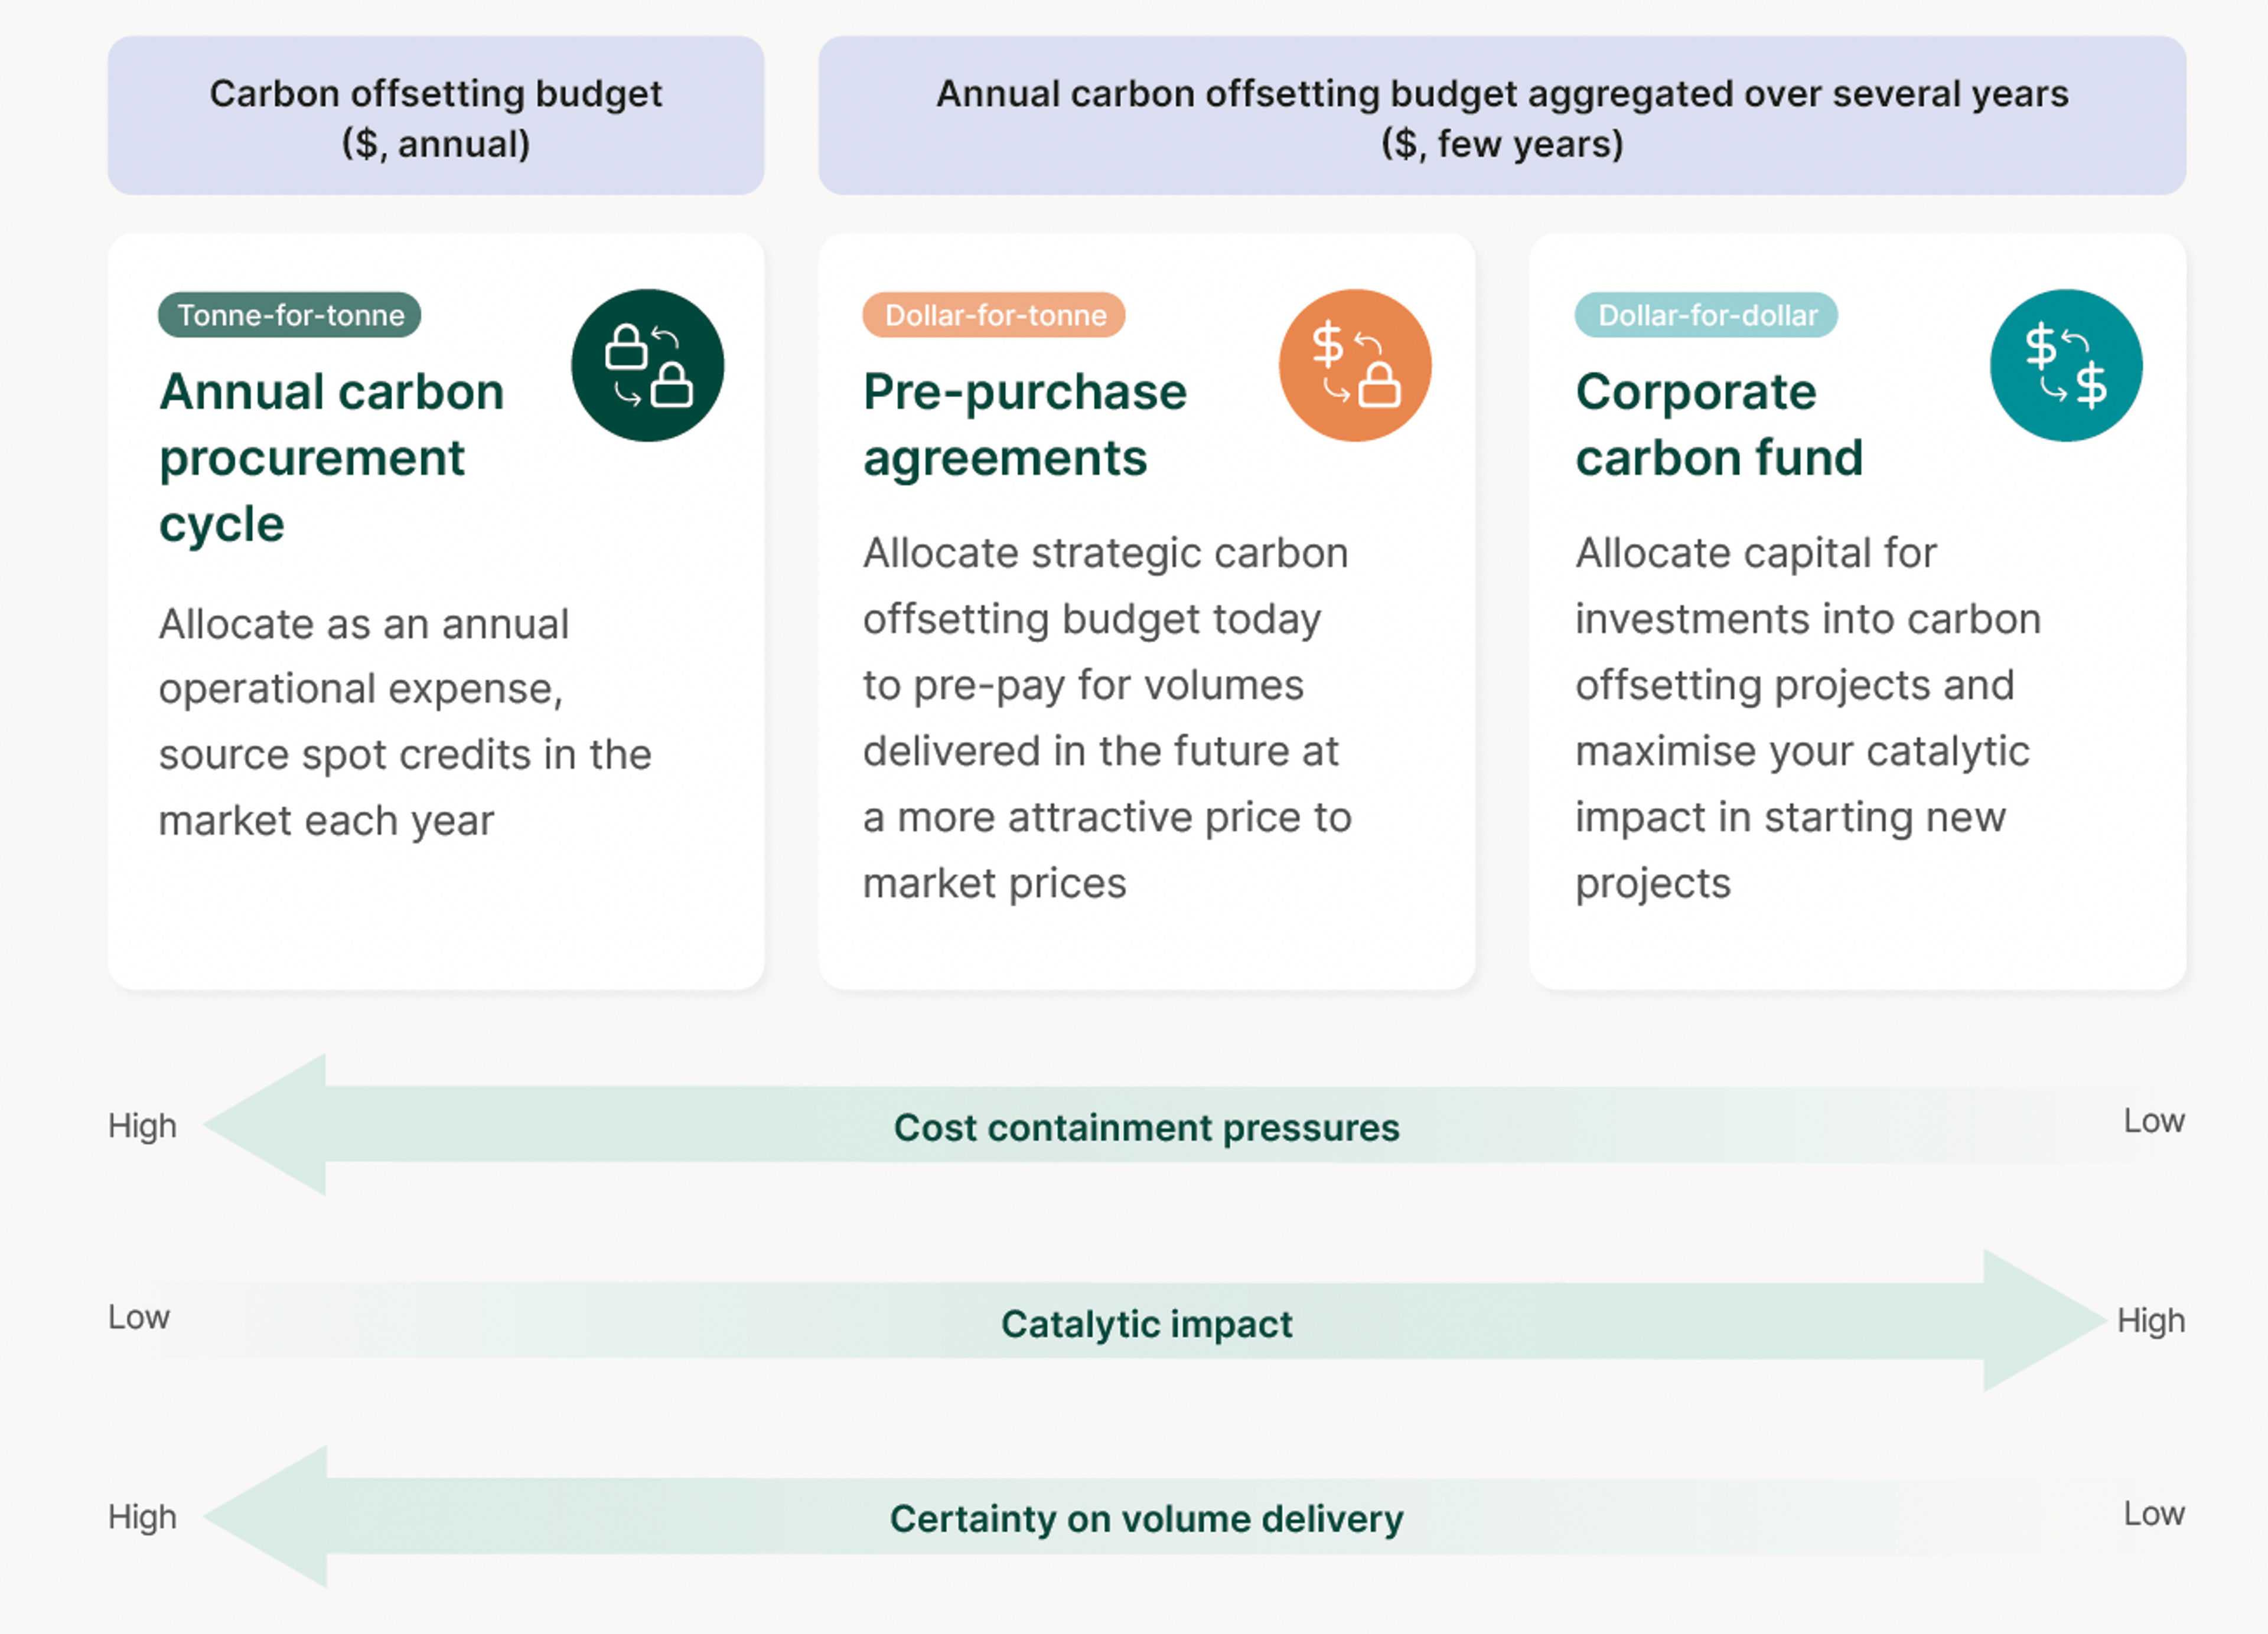Click the Carbon offsetting budget annual header

(436, 116)
